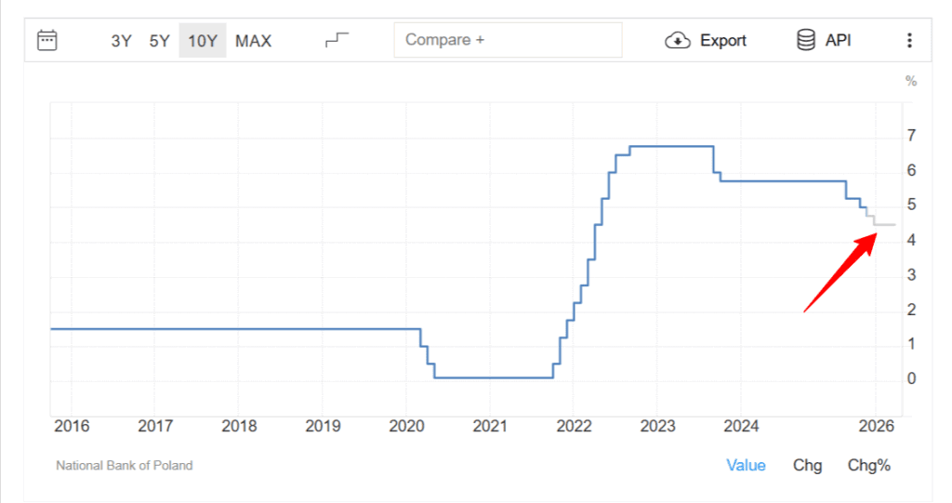Select the 3Y time range
Viewport: 952px width, 503px height.
(121, 41)
